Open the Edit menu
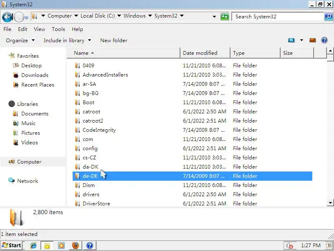 [x=23, y=29]
